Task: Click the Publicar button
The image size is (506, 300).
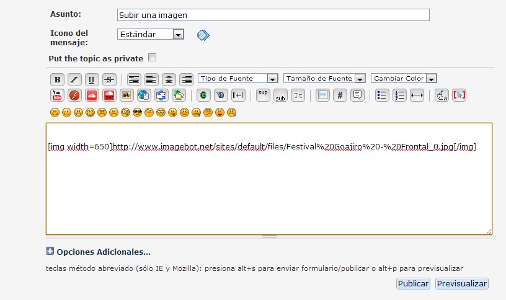Action: [413, 283]
